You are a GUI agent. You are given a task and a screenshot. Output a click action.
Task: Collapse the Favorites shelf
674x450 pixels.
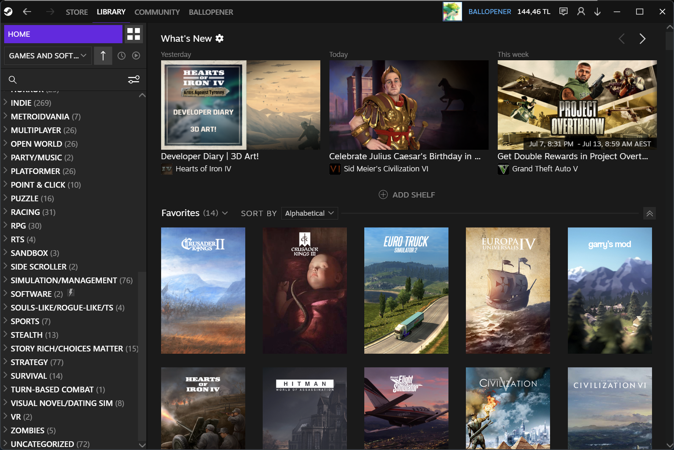[649, 213]
